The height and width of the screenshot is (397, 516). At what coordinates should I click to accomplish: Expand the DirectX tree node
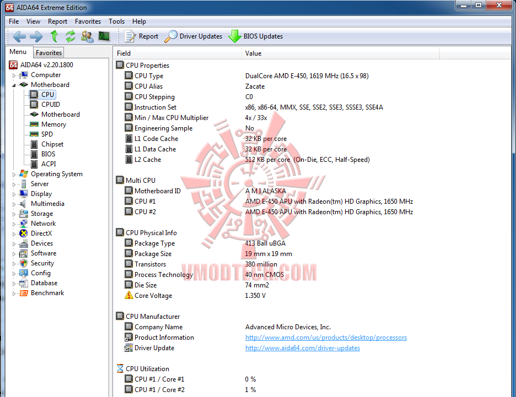pyautogui.click(x=14, y=233)
